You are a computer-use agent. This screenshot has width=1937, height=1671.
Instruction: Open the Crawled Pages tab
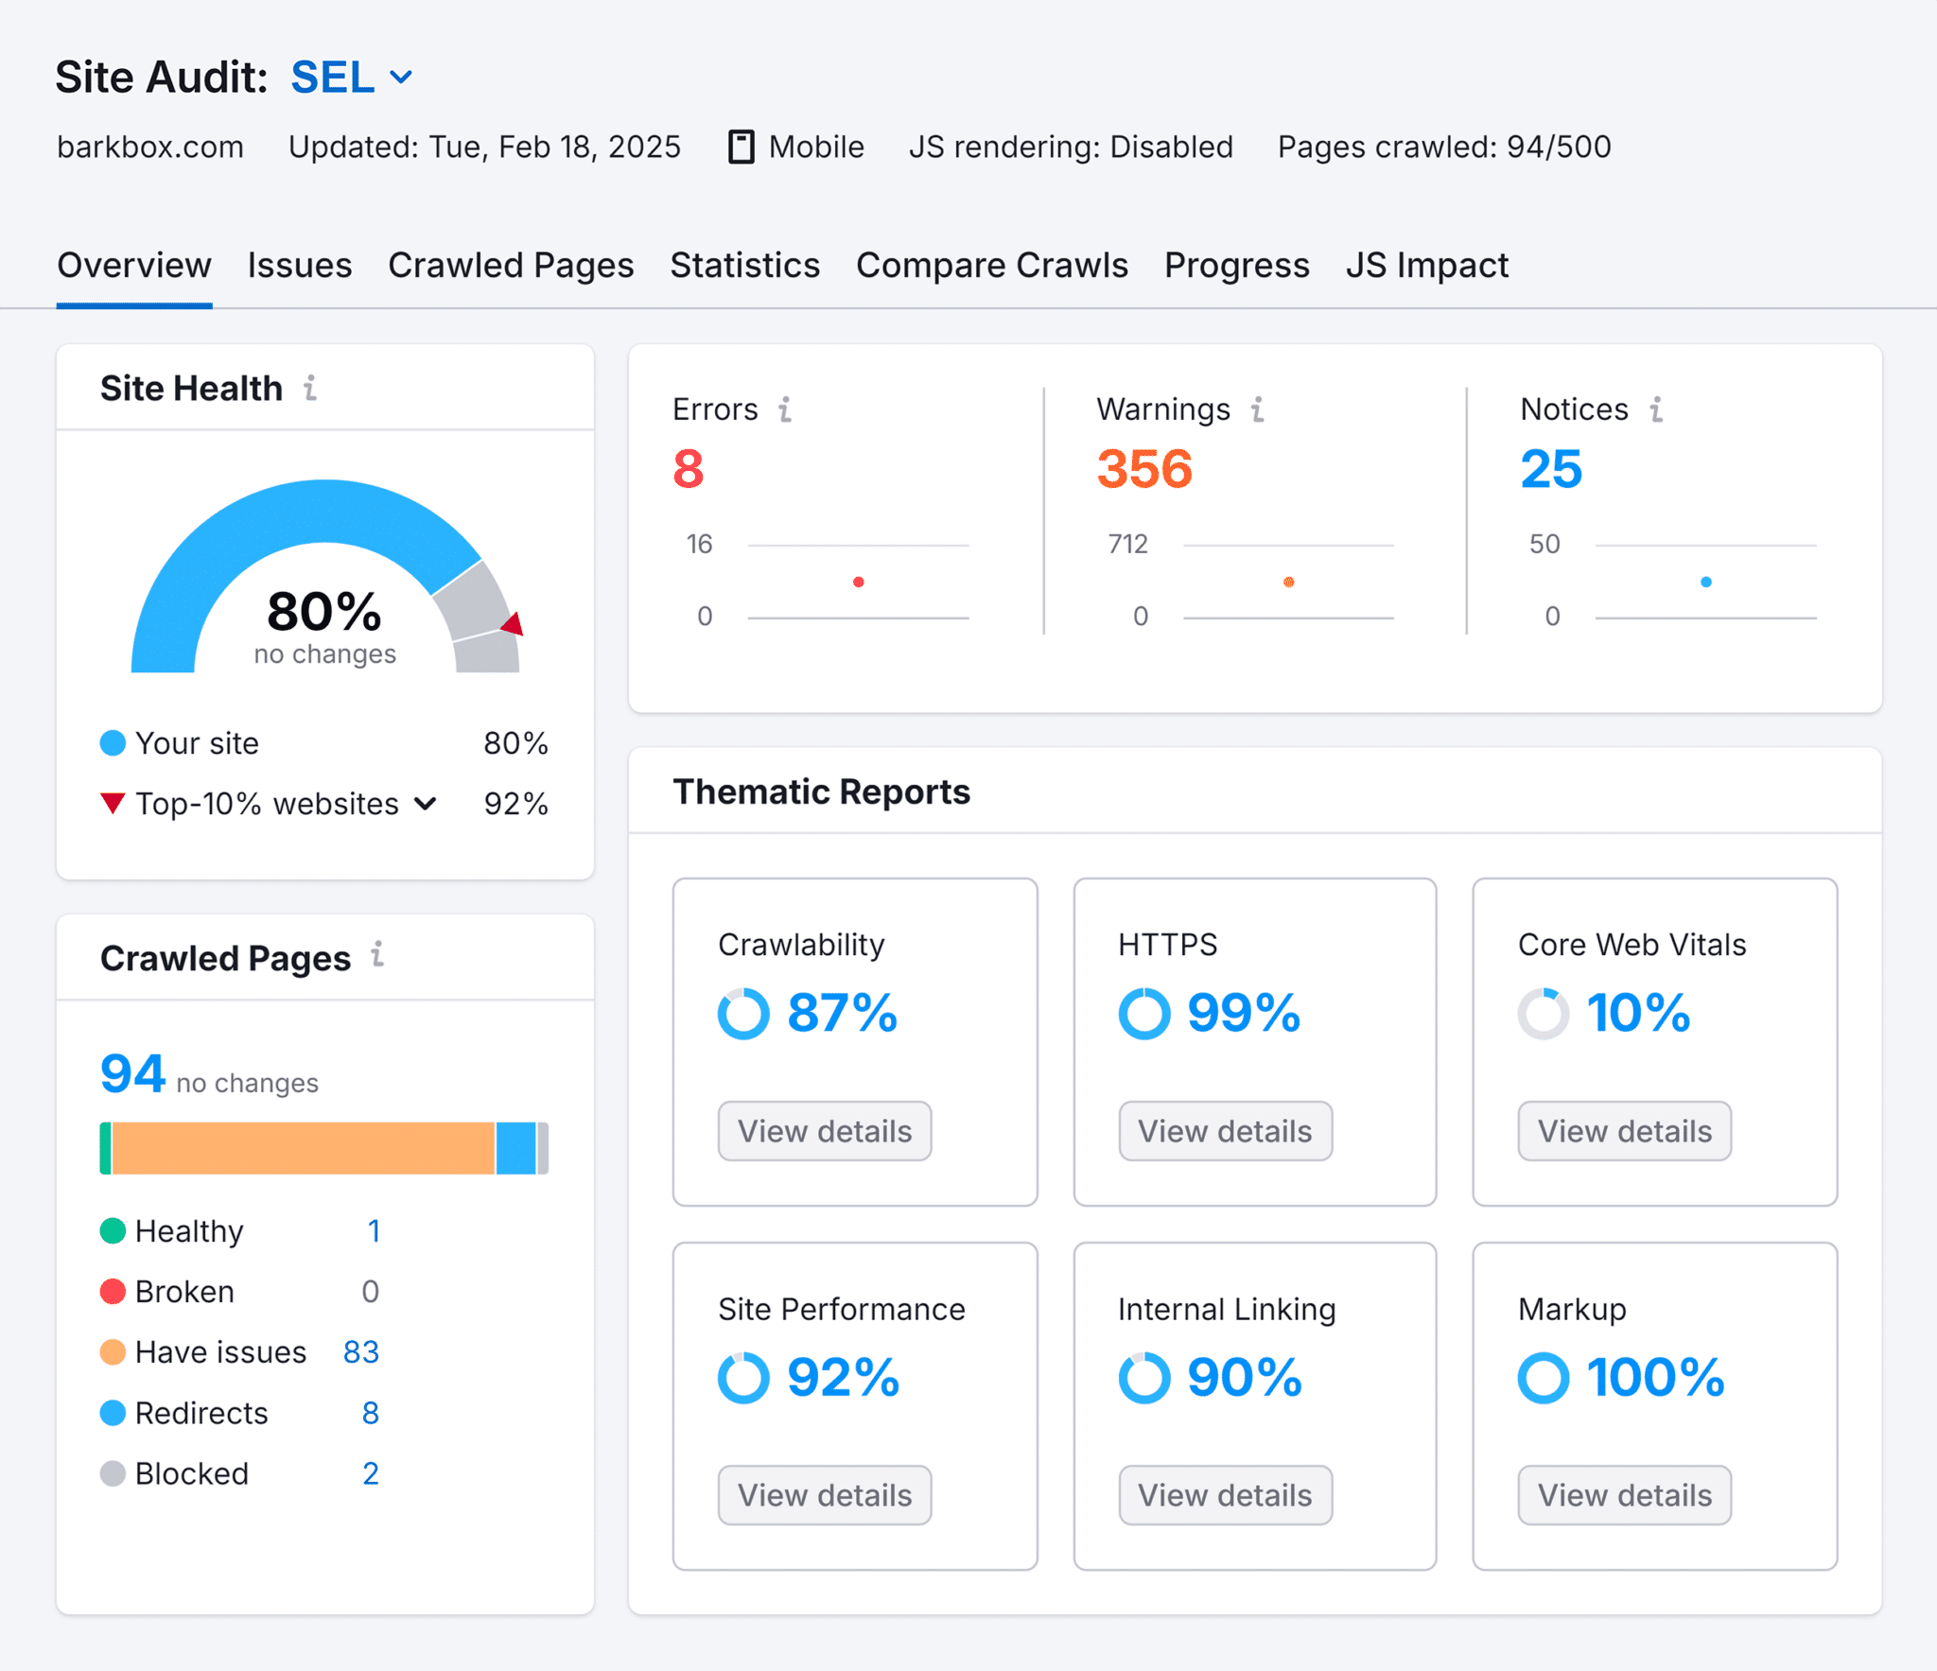[x=511, y=266]
